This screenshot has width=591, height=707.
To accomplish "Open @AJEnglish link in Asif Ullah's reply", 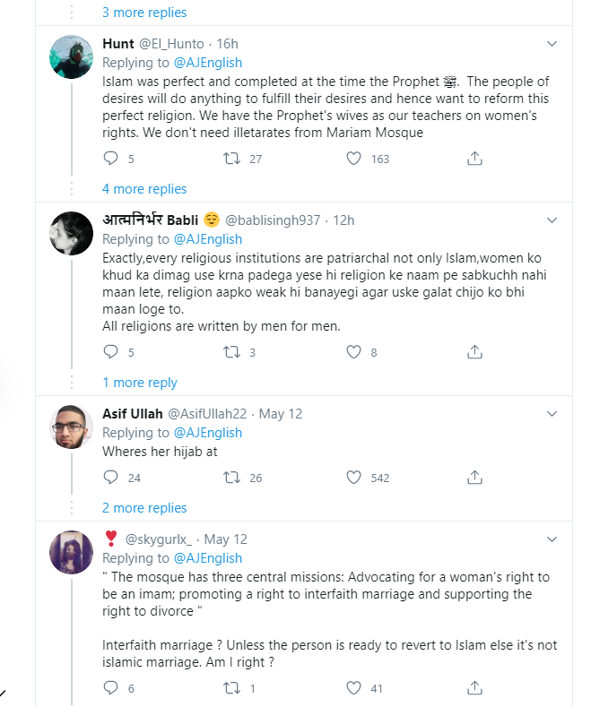I will pos(207,433).
